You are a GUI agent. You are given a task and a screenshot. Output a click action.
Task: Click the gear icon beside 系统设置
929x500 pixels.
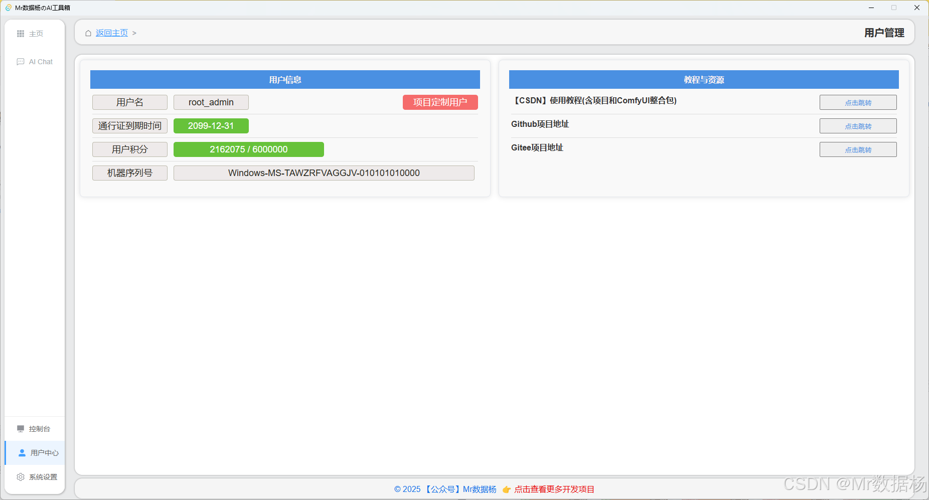point(21,477)
